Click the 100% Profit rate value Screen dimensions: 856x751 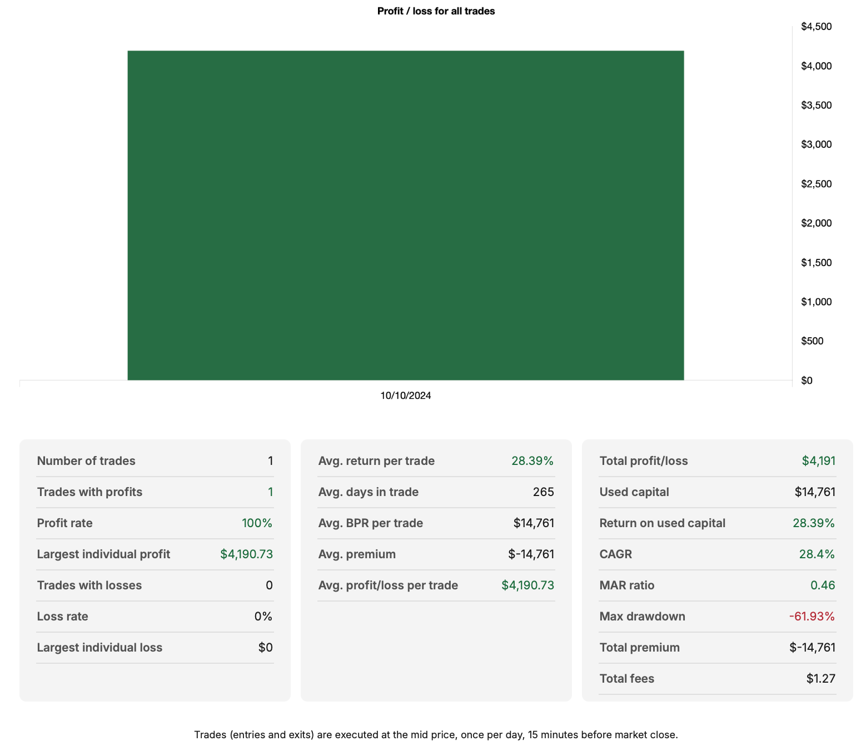[257, 523]
